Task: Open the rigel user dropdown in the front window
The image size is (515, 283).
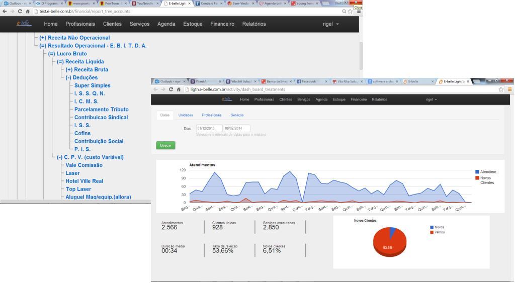Action: (432, 100)
